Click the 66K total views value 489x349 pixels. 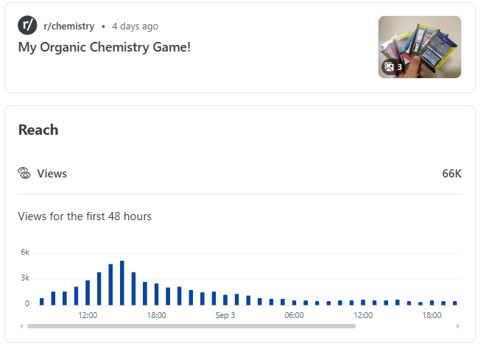pos(451,174)
